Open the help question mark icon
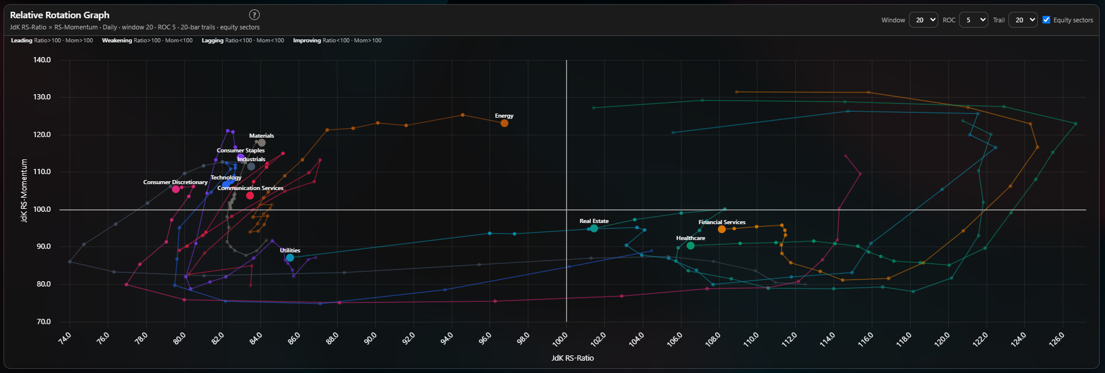The height and width of the screenshot is (373, 1105). point(254,15)
